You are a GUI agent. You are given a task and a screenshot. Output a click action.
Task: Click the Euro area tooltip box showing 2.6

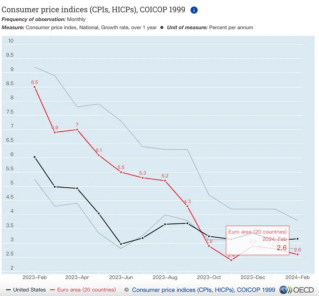[257, 240]
